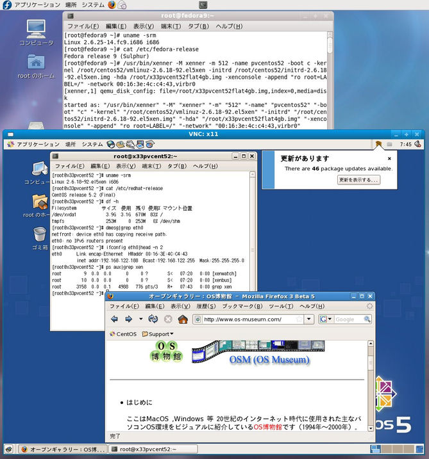Launch email client icon in CentOS panel
Viewport: 429px width, 459px height.
(120, 144)
